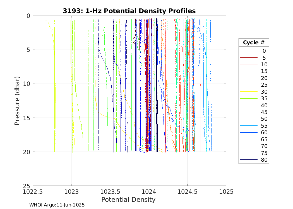Select legend entry for cycle 65
The width and height of the screenshot is (293, 209).
(254, 139)
